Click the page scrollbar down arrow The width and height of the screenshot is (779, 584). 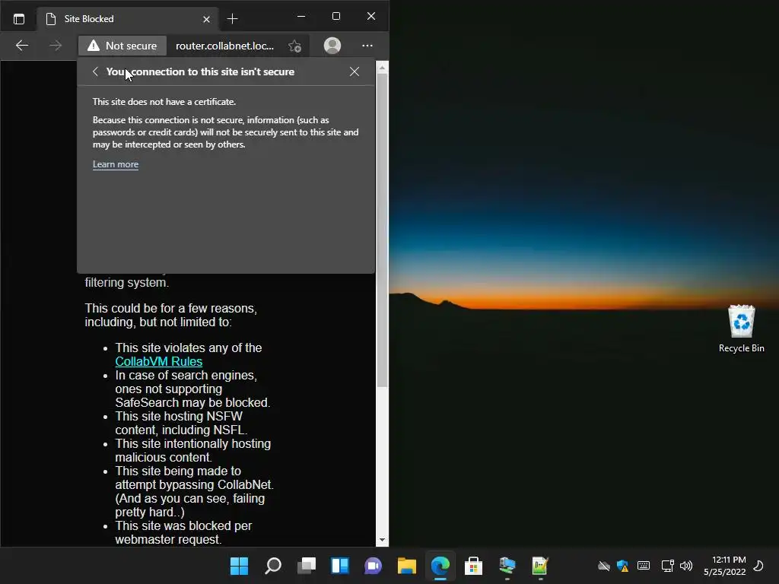click(382, 540)
